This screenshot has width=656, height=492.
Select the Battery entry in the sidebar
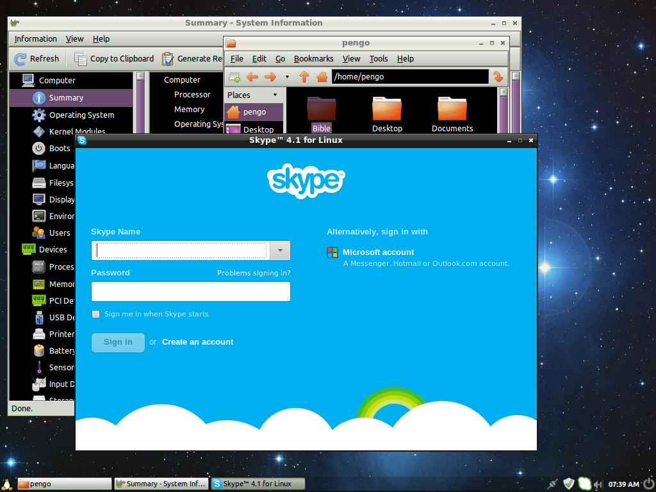pos(53,351)
